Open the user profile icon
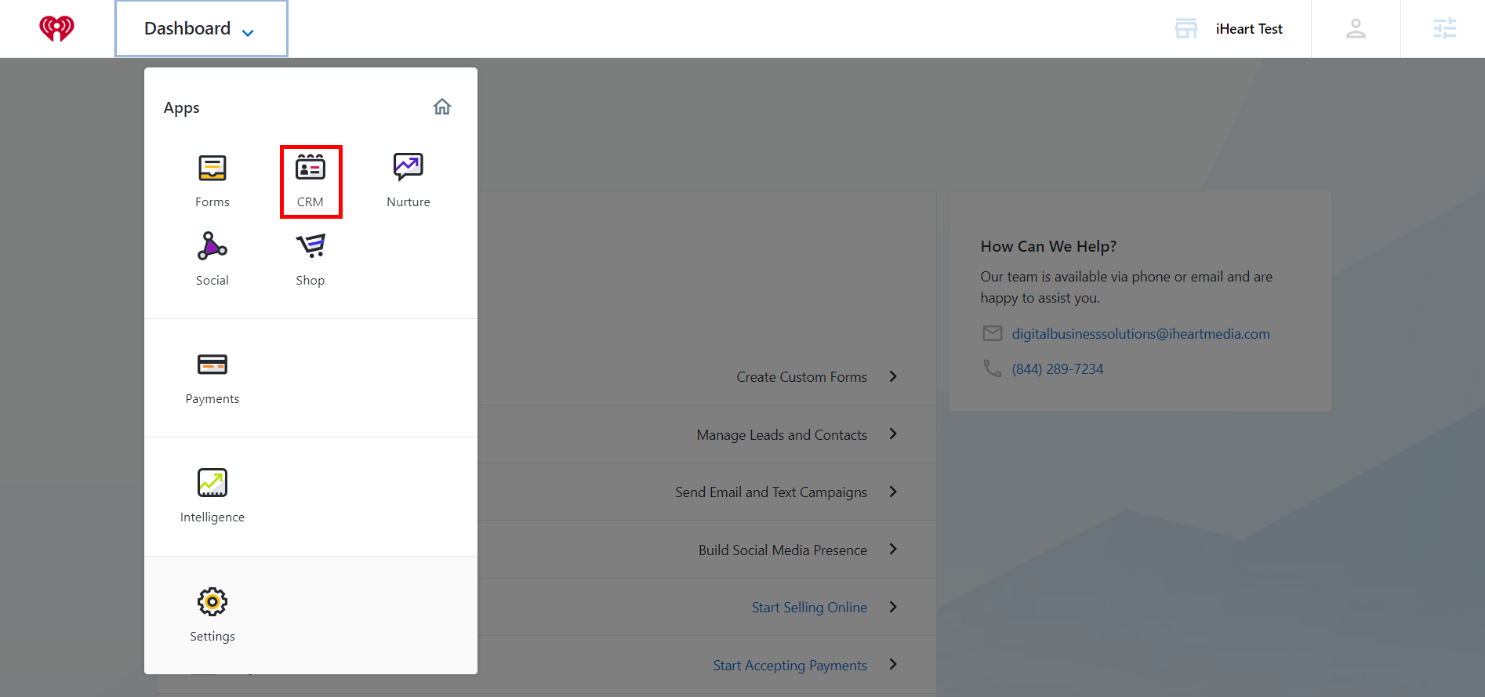 1356,29
